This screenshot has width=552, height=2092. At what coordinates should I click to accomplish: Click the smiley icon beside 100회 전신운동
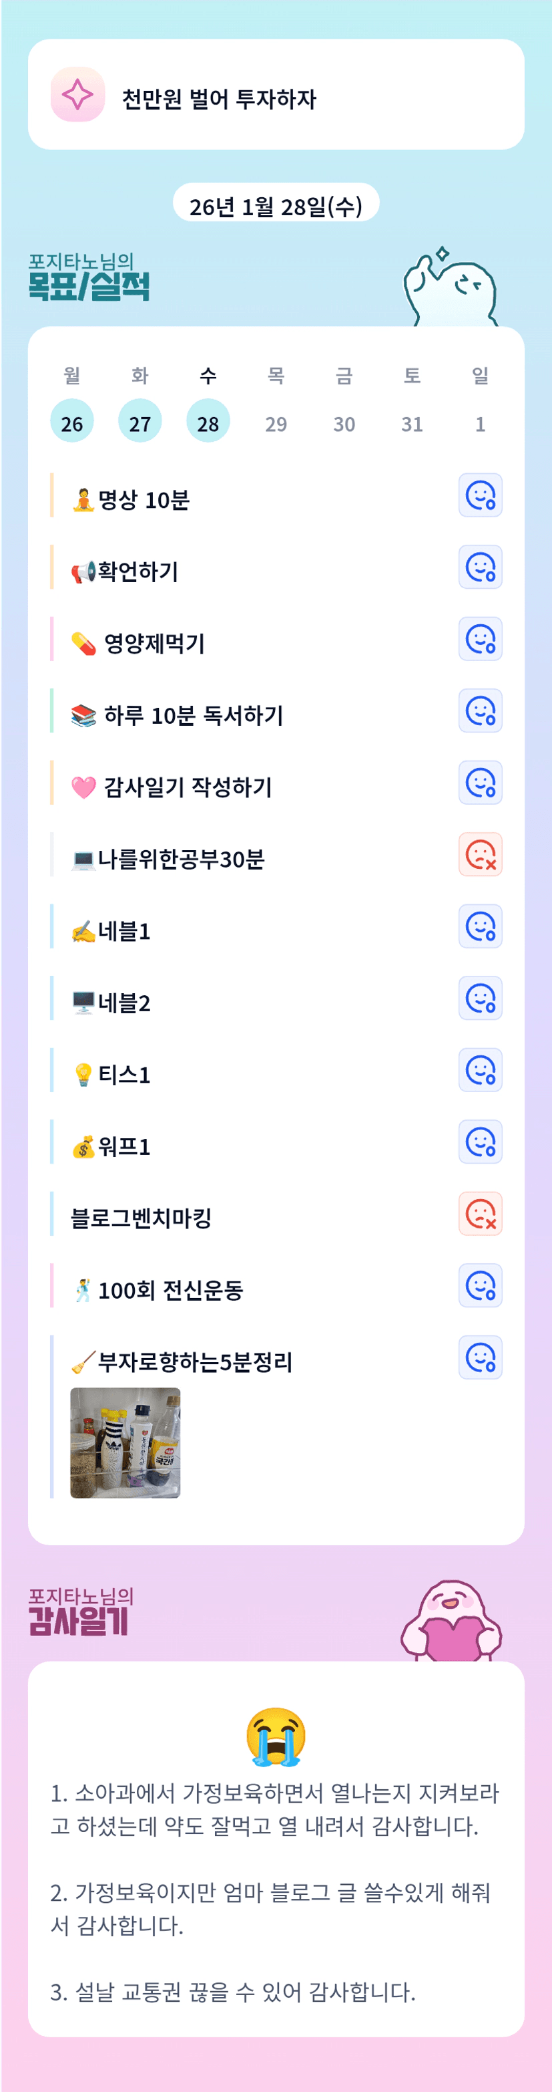pyautogui.click(x=480, y=1287)
